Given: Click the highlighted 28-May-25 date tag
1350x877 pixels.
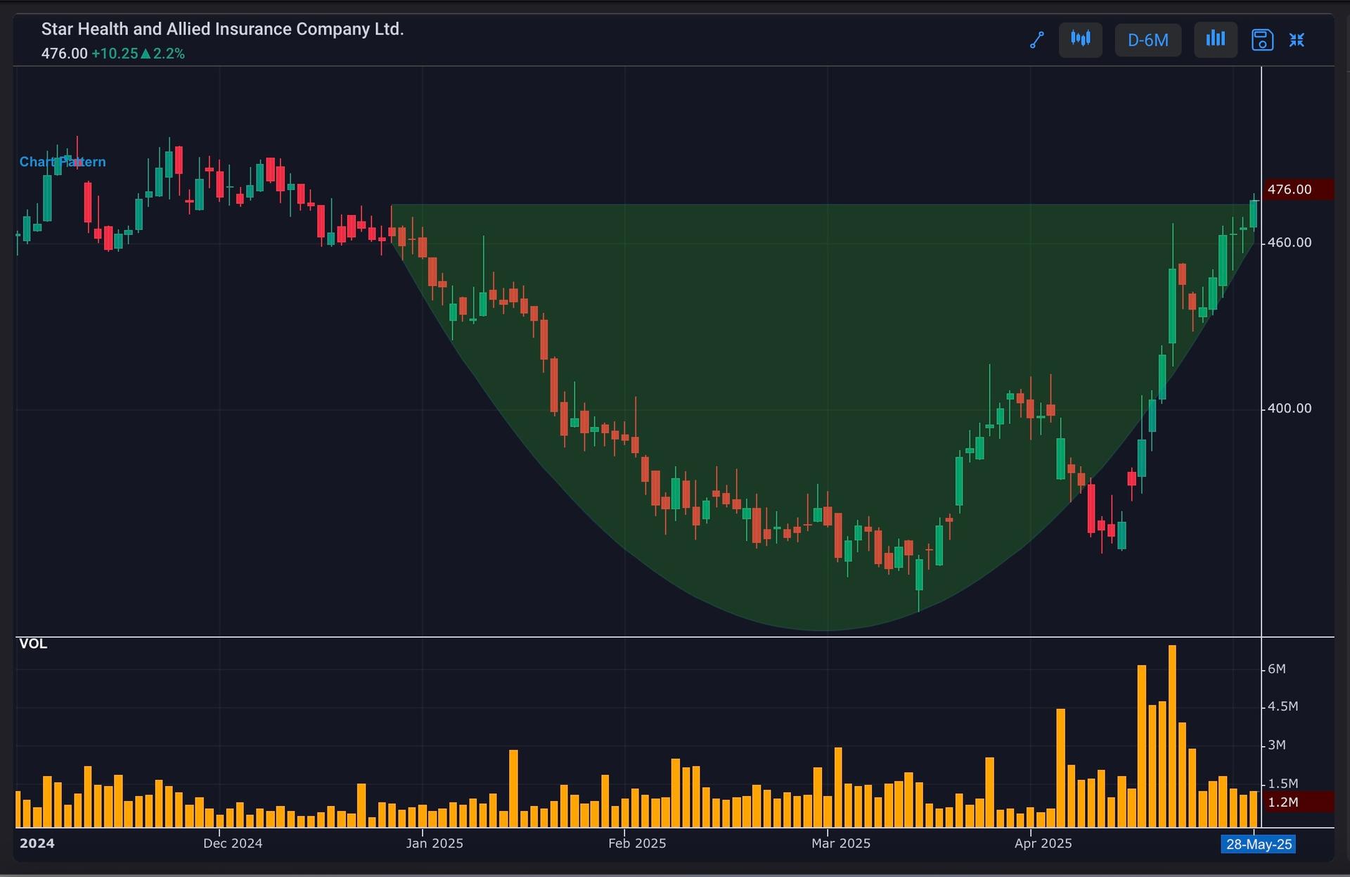Looking at the screenshot, I should [x=1259, y=844].
